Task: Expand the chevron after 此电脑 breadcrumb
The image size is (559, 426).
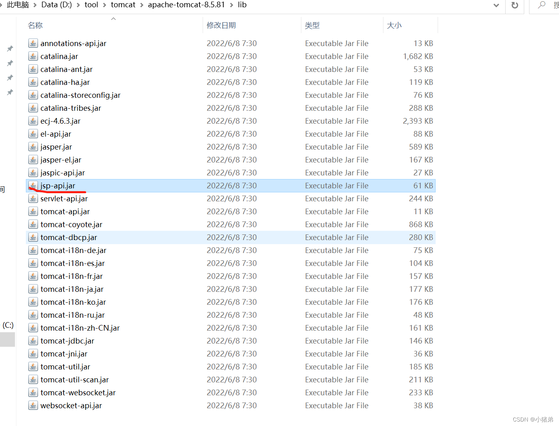Action: tap(35, 5)
